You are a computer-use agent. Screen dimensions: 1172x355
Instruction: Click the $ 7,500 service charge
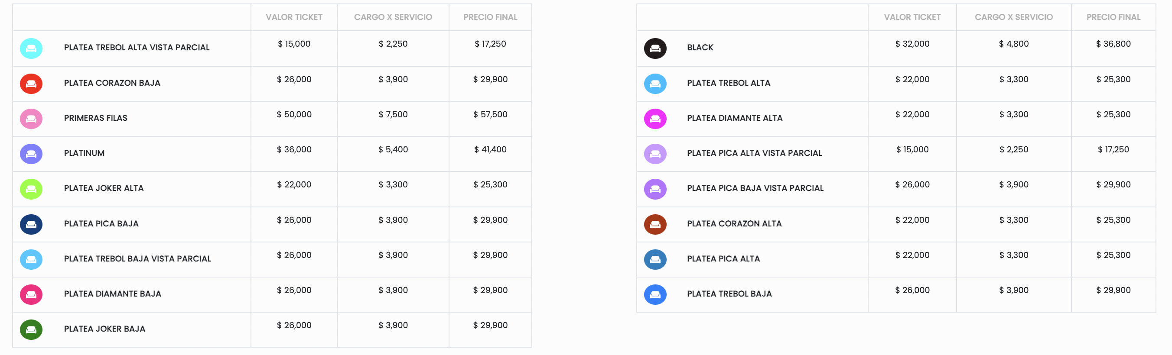pyautogui.click(x=393, y=115)
